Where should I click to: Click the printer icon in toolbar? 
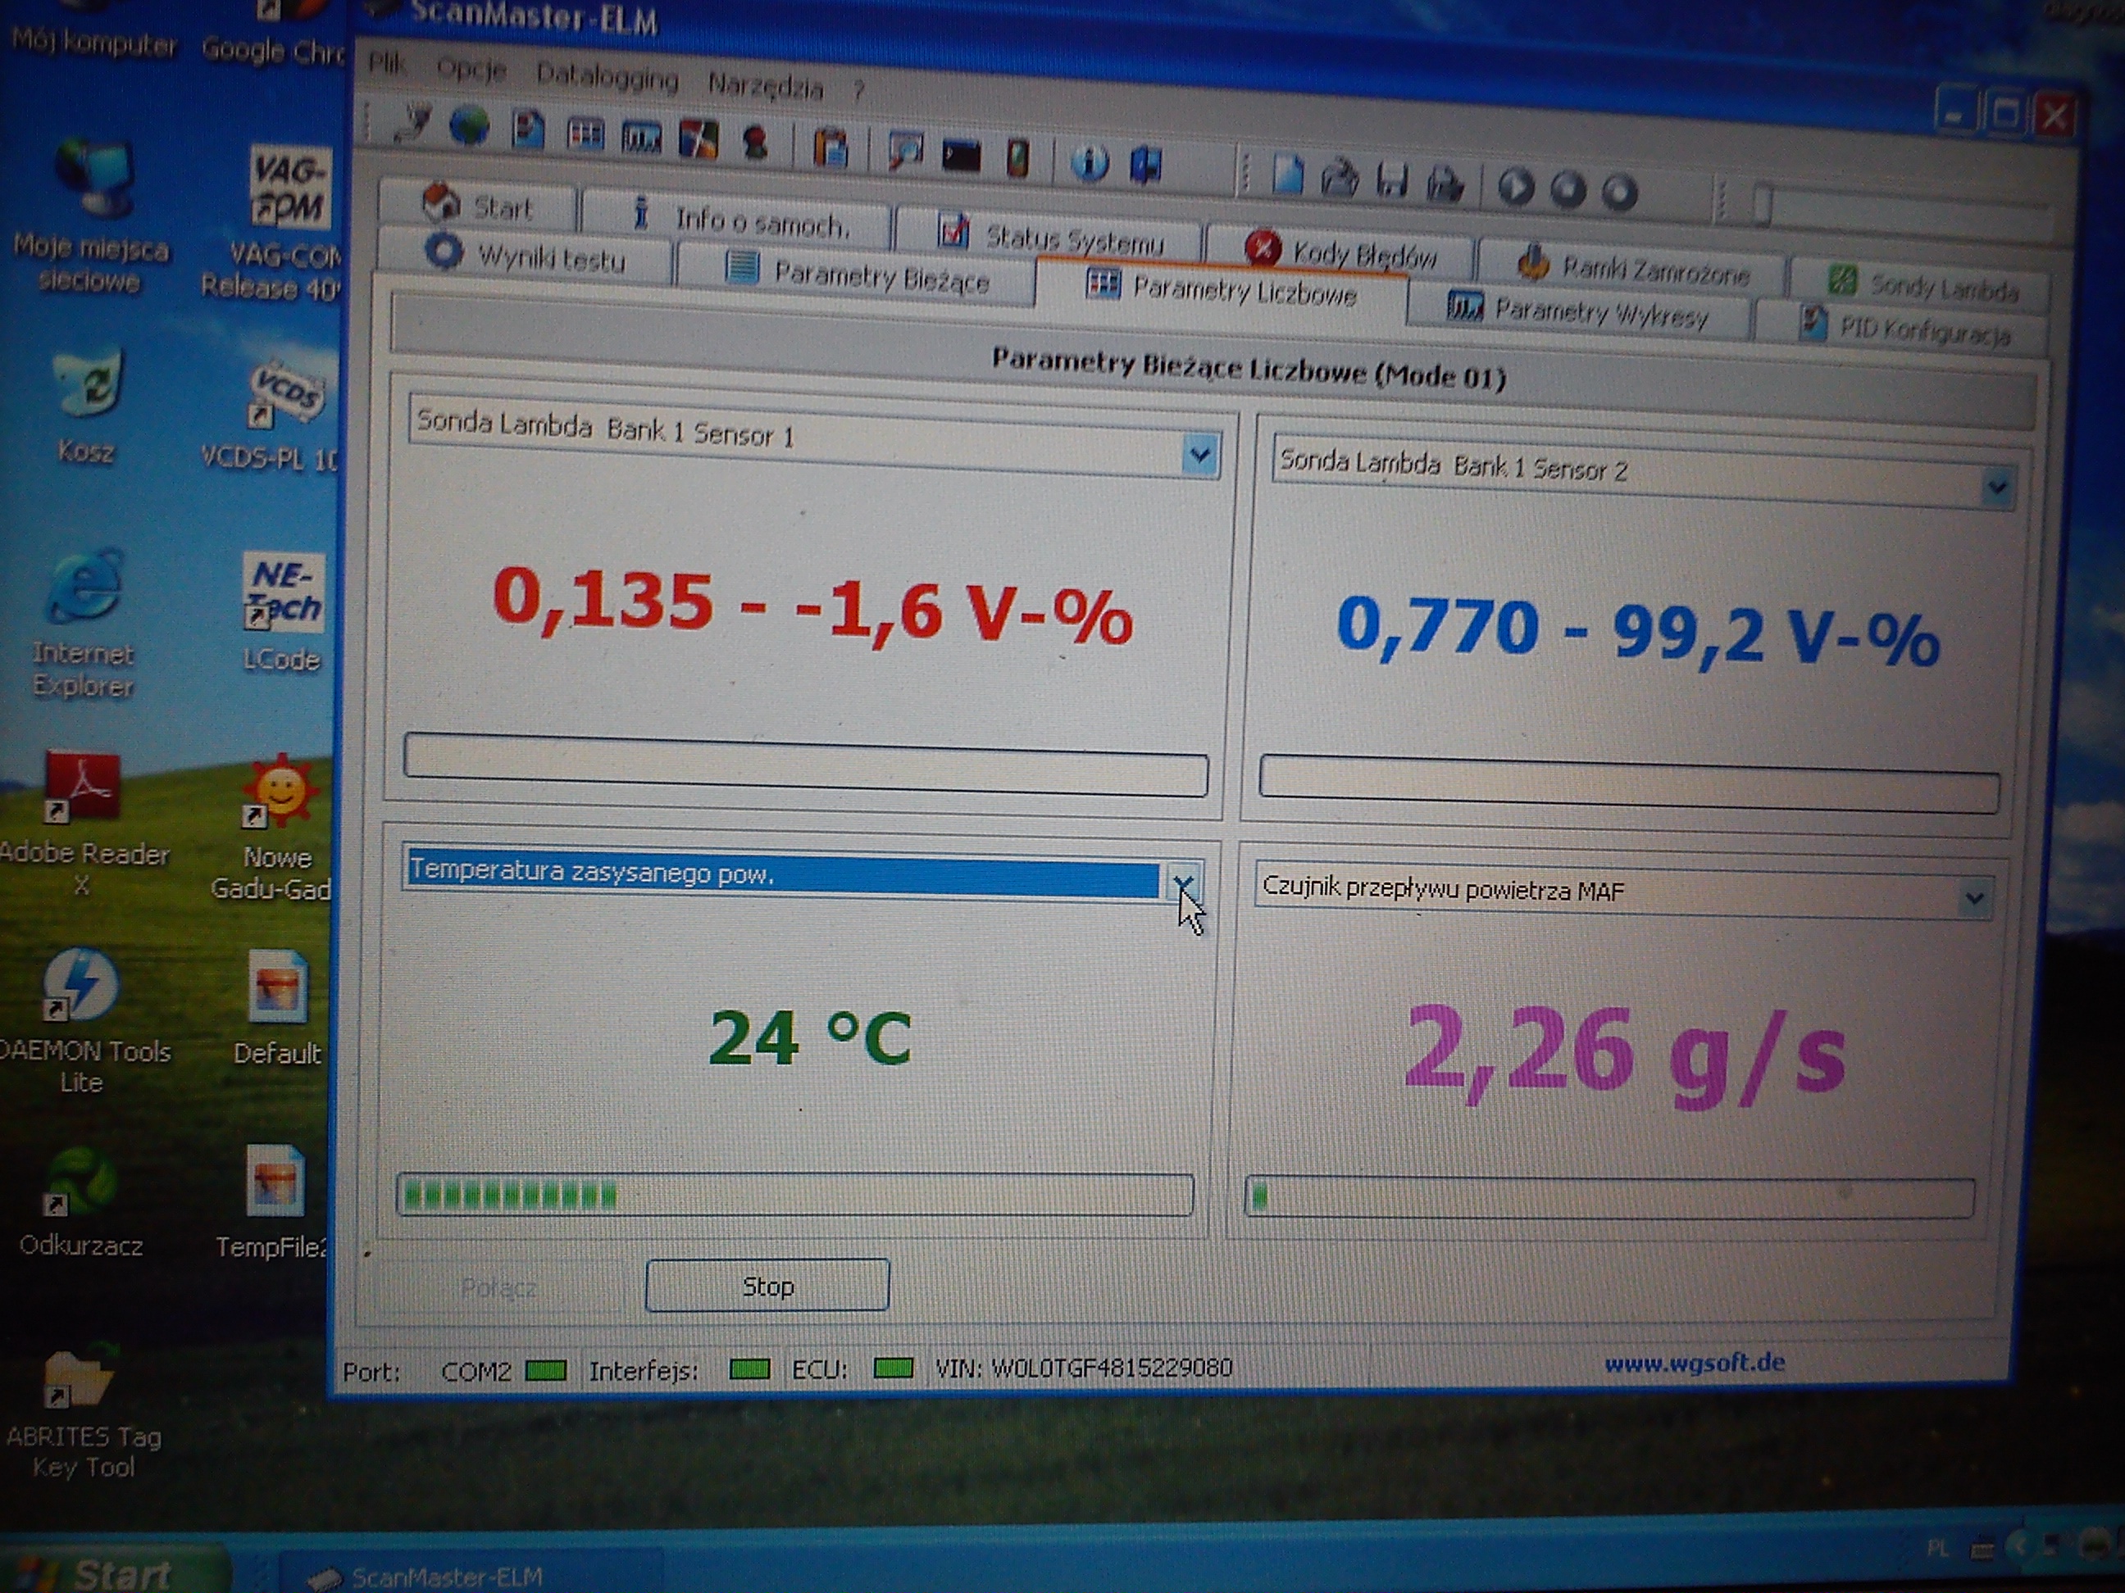[1445, 183]
